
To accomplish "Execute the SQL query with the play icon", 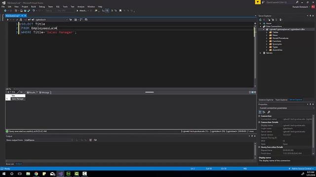I will click(x=8, y=20).
